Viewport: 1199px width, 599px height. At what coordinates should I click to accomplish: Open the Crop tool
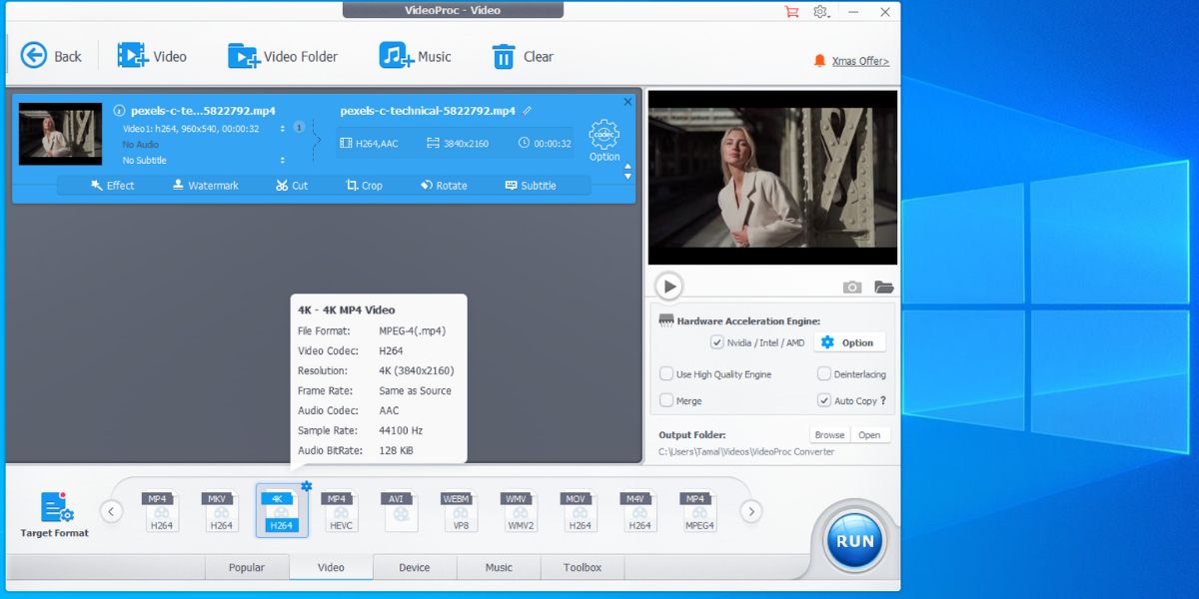point(364,185)
